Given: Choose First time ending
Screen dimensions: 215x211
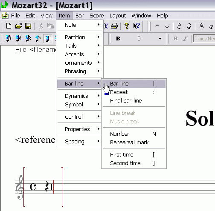Looking at the screenshot, I should coord(134,155).
